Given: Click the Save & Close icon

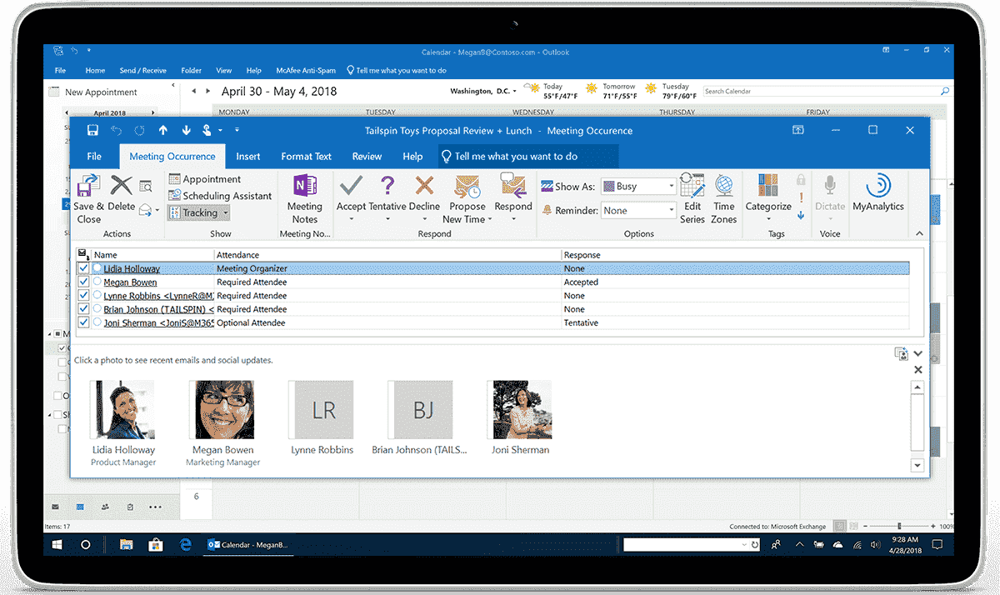Looking at the screenshot, I should click(x=87, y=187).
